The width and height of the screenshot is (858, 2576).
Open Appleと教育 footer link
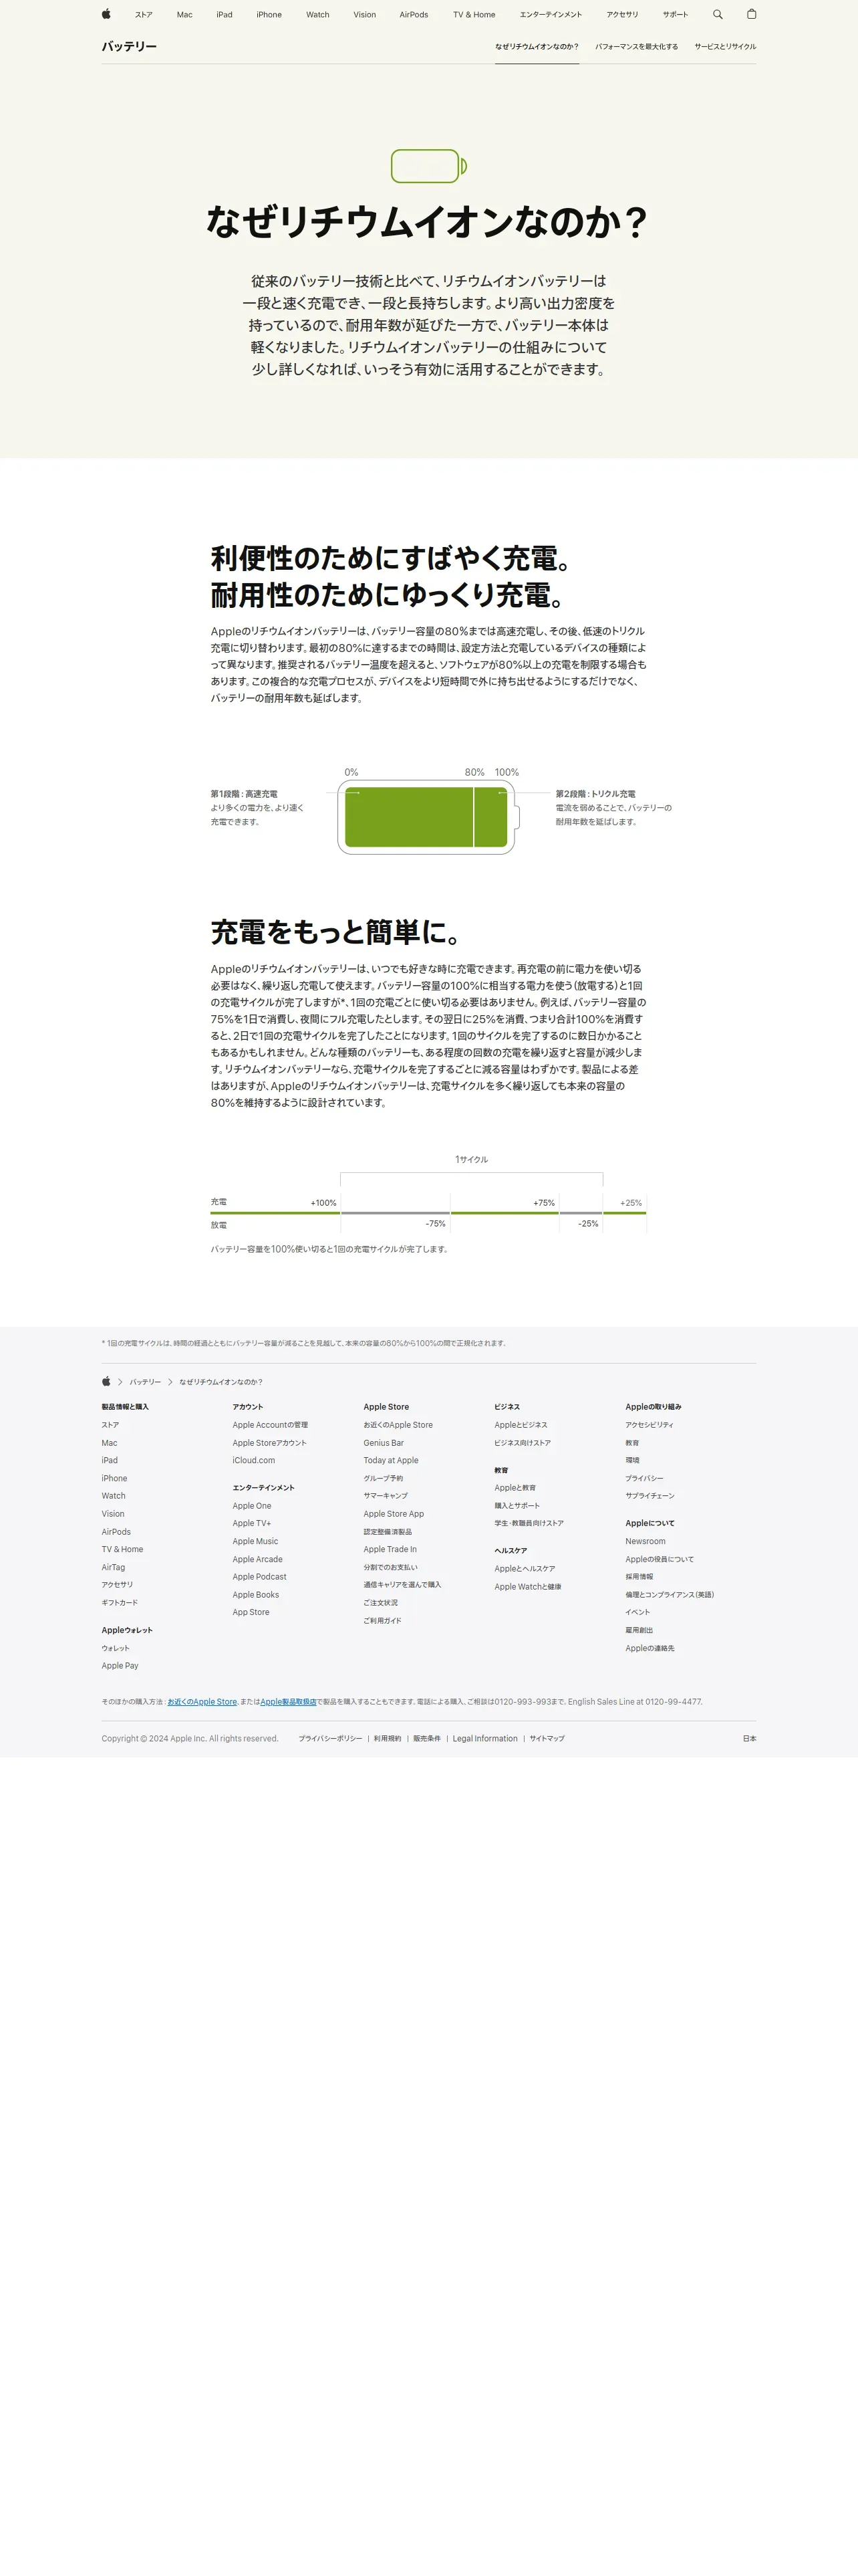pos(515,1488)
